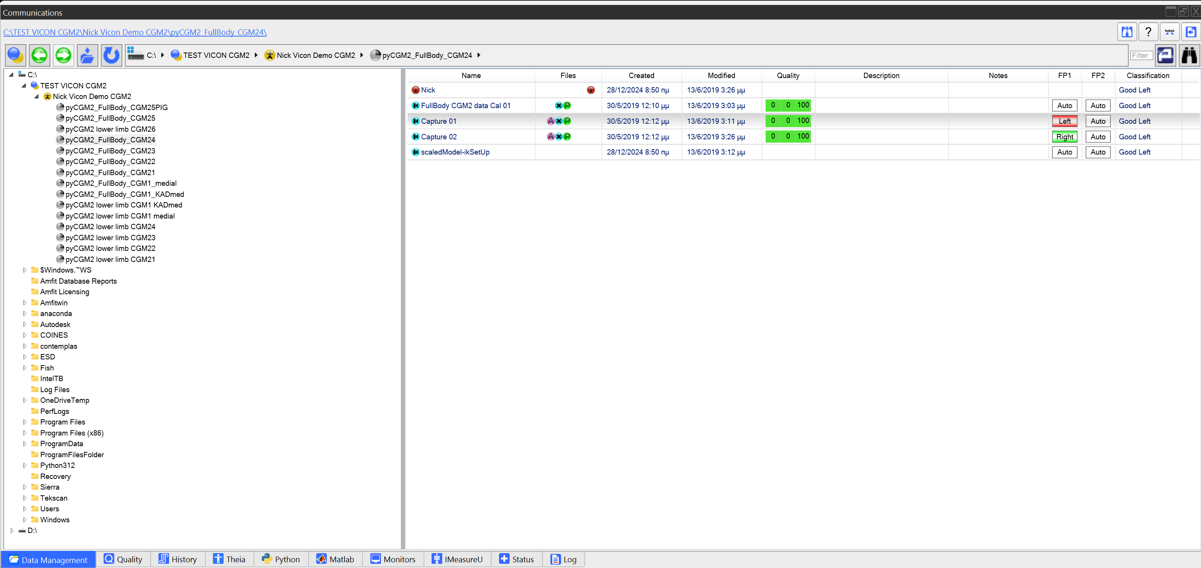Toggle FP2 Auto button for scaledModel-ikSetUp

coord(1097,152)
